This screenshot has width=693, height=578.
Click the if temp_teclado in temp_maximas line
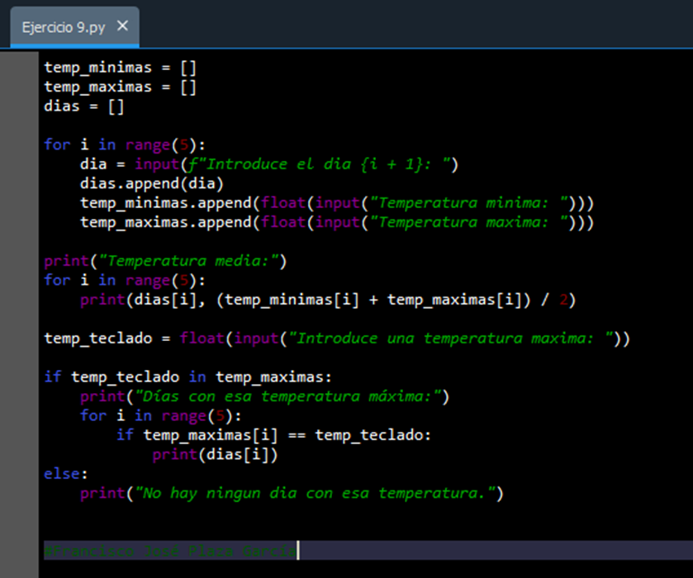187,377
